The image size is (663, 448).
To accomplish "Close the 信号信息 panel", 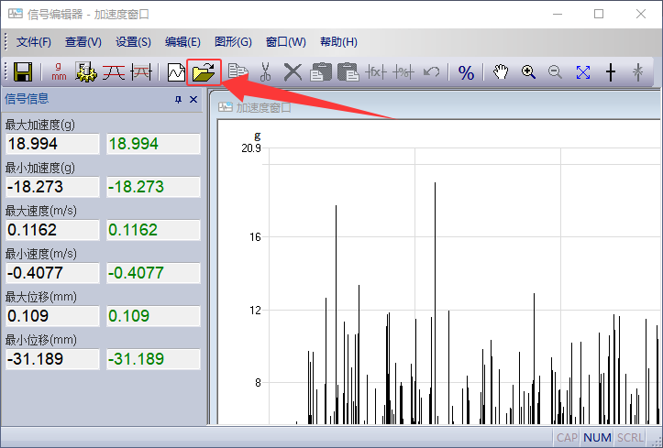I will click(193, 99).
